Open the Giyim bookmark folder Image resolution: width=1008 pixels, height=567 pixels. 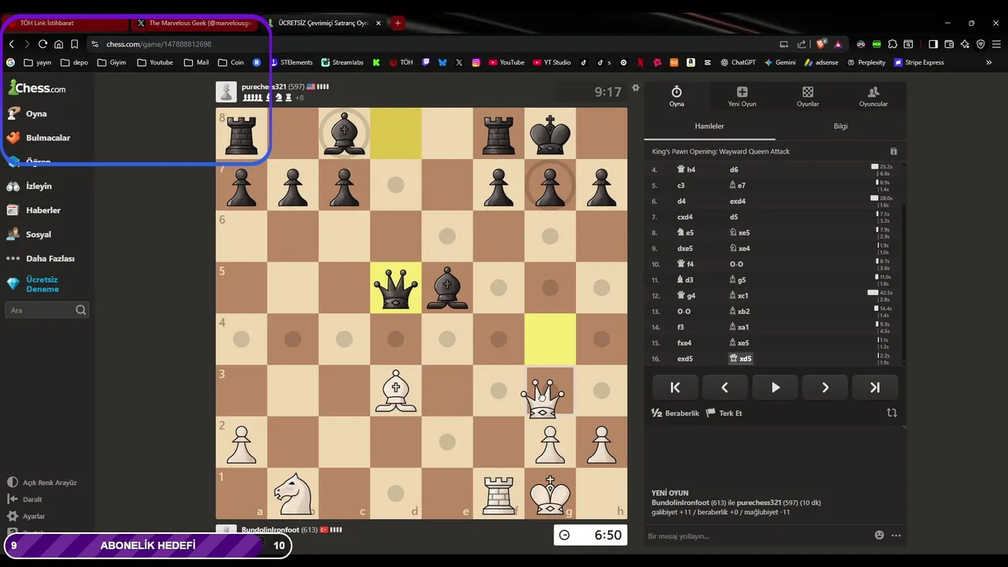click(x=111, y=62)
